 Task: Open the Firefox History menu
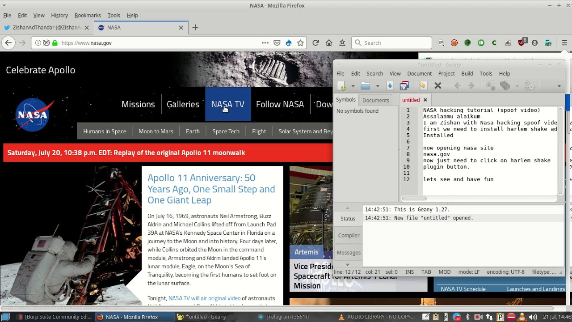[x=59, y=15]
